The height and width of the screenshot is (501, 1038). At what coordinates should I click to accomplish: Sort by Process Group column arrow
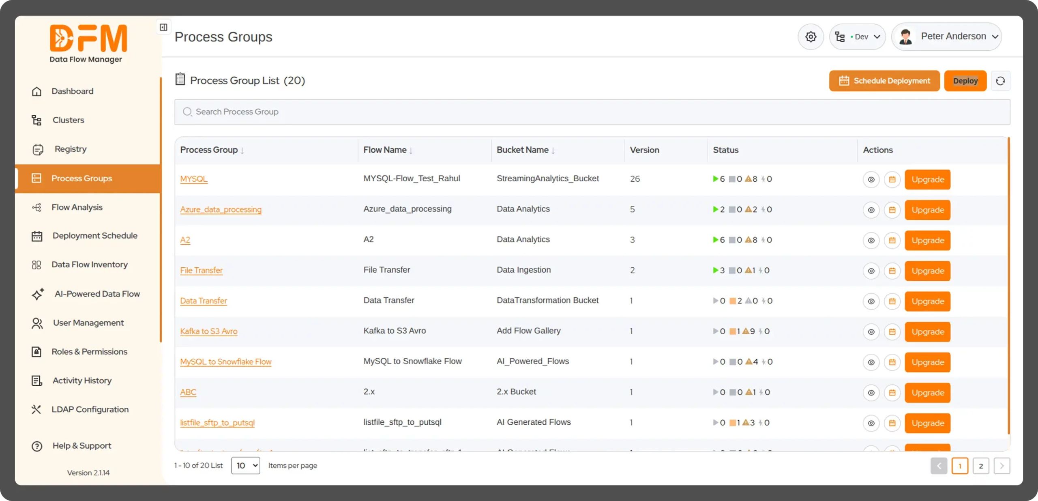pos(242,151)
